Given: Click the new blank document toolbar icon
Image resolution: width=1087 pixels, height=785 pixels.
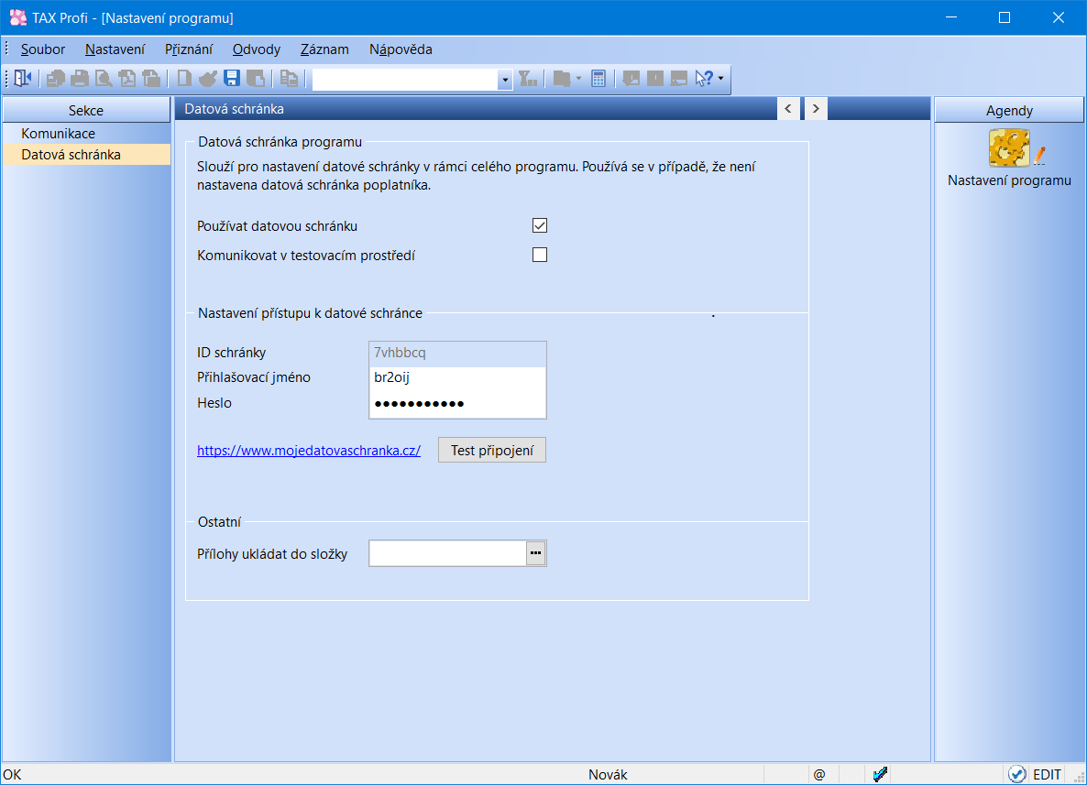Looking at the screenshot, I should (184, 79).
